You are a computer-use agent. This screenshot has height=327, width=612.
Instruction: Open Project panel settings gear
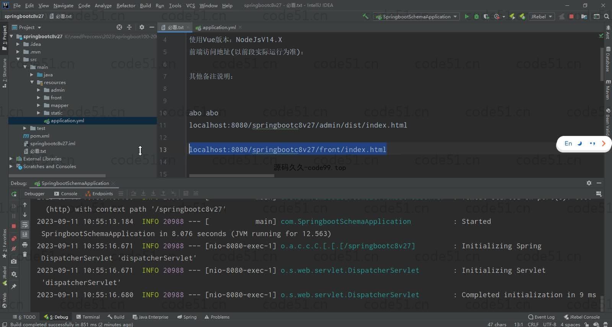tap(142, 27)
